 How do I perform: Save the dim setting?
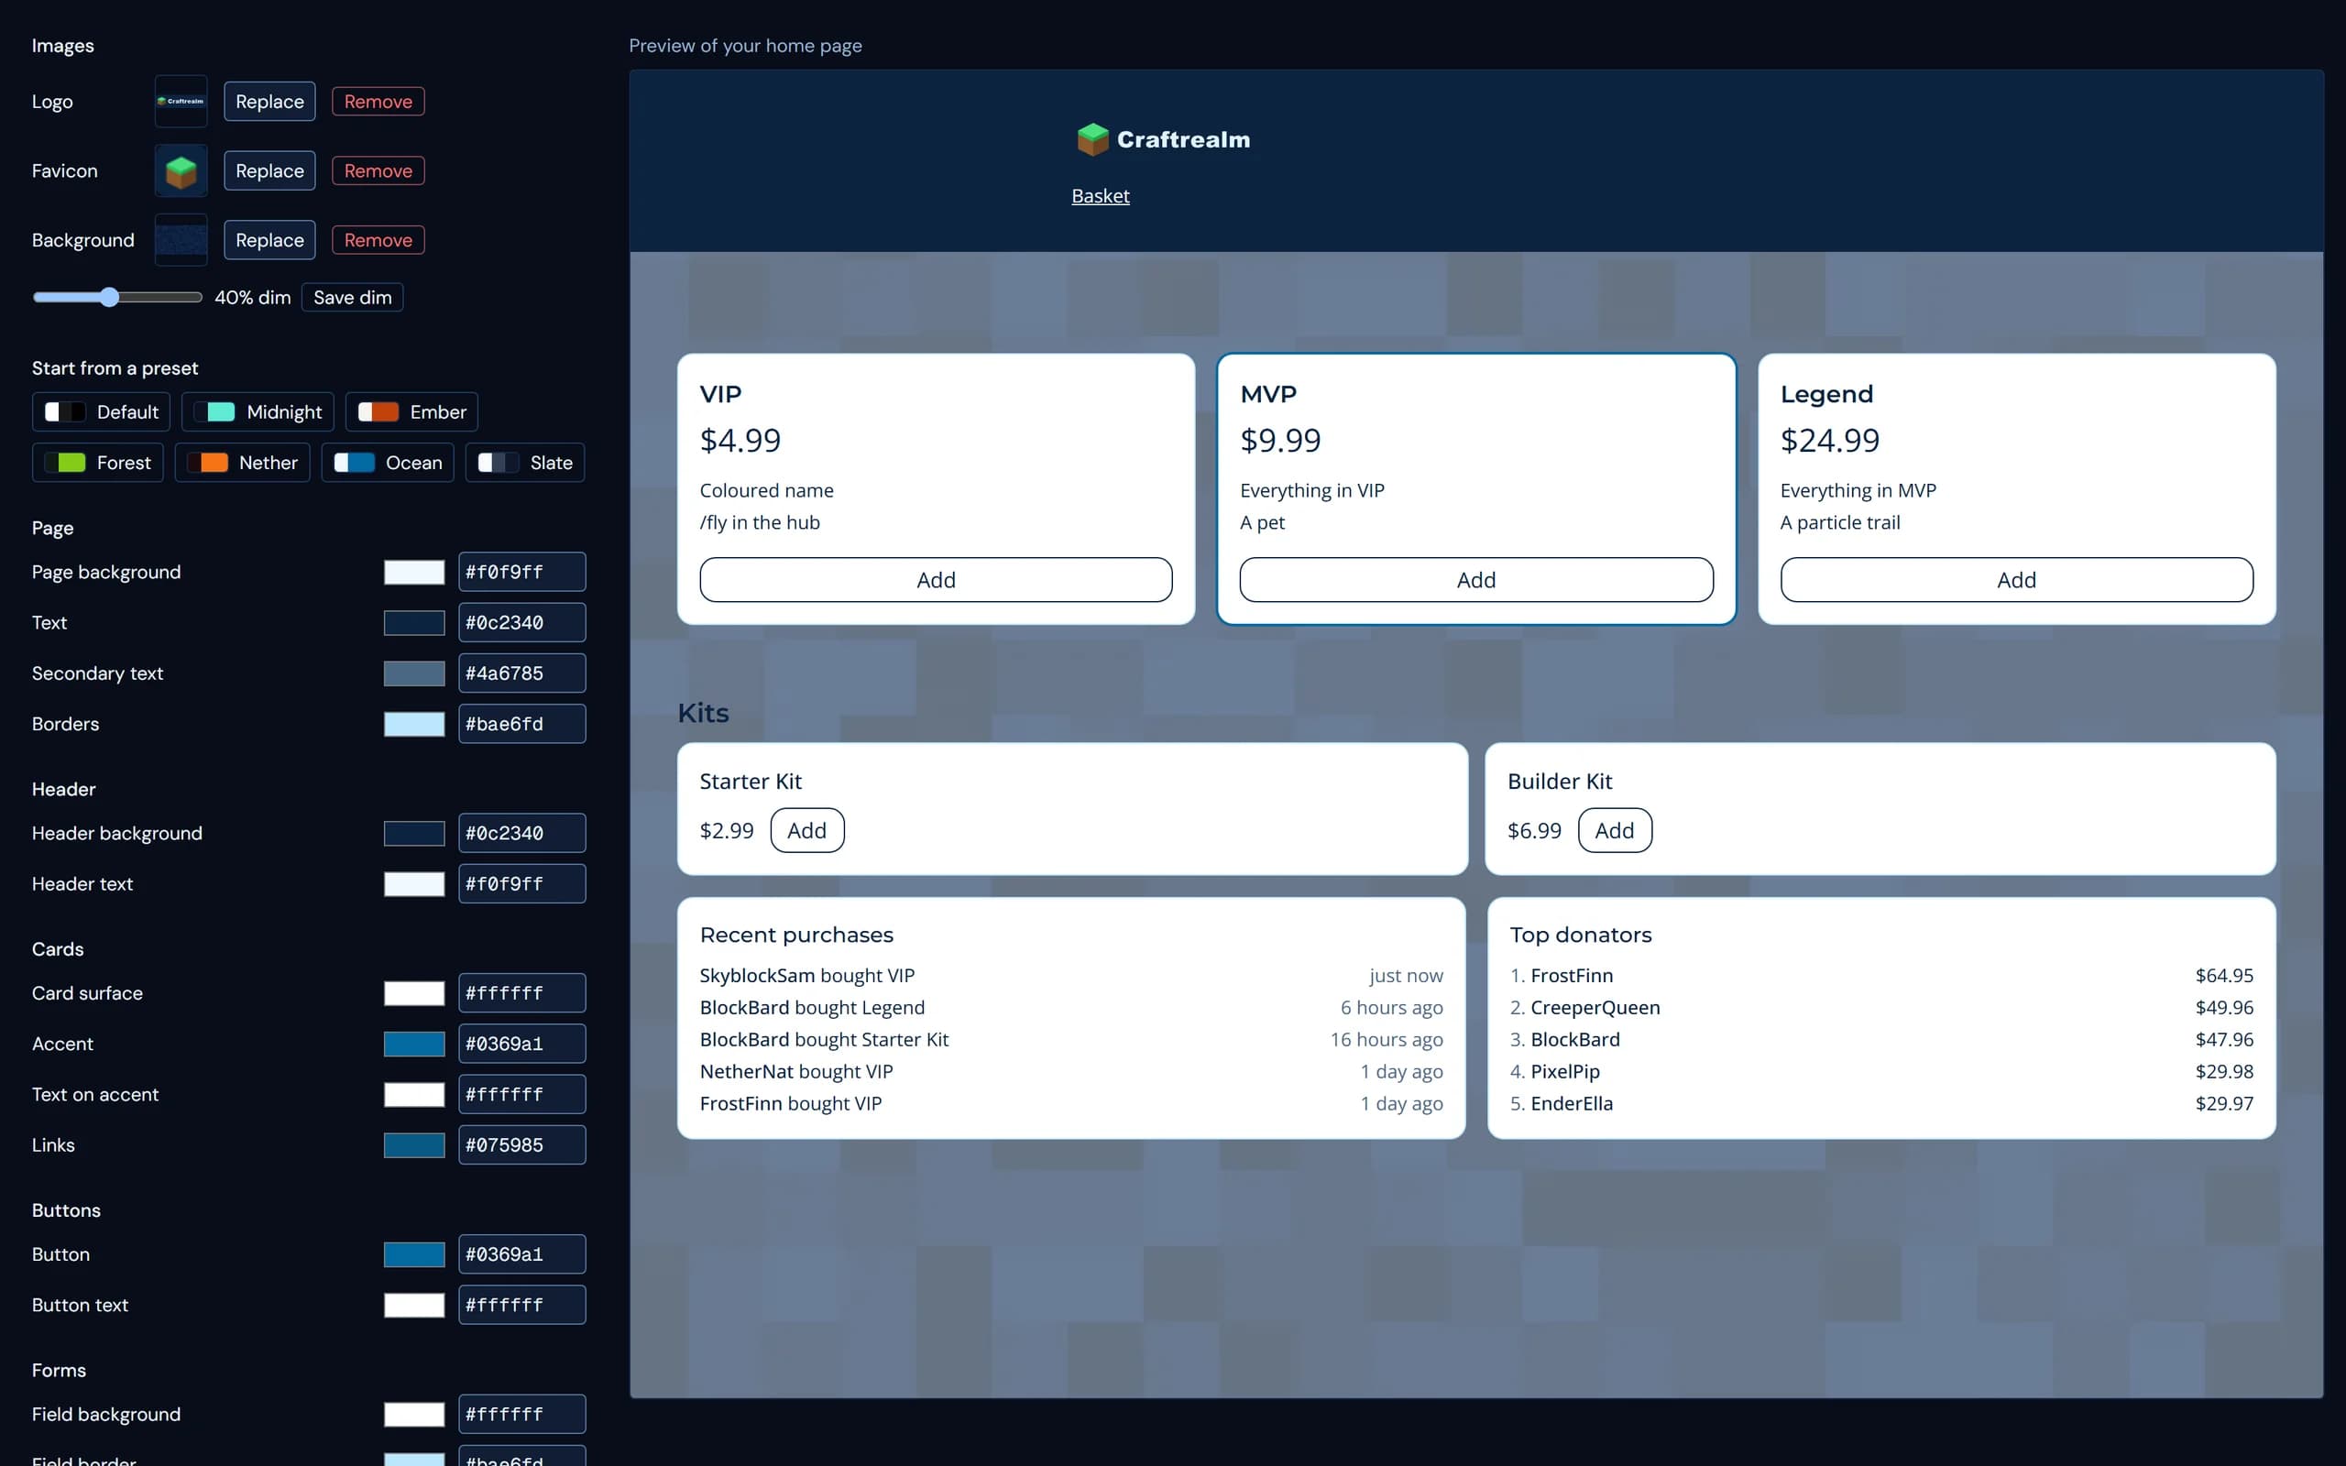tap(352, 297)
